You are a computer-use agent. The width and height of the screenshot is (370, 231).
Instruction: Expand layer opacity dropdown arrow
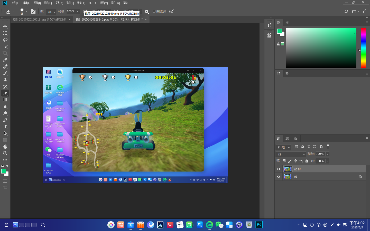pyautogui.click(x=327, y=154)
